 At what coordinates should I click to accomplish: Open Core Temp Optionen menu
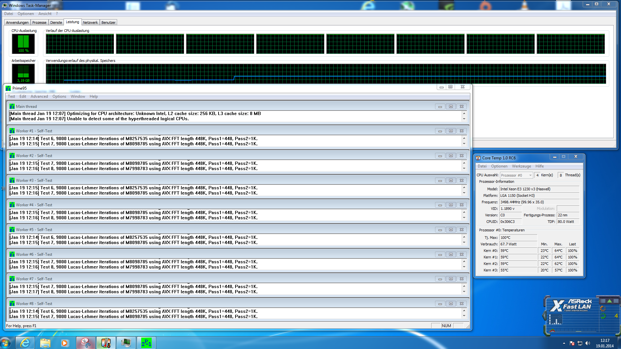click(499, 166)
